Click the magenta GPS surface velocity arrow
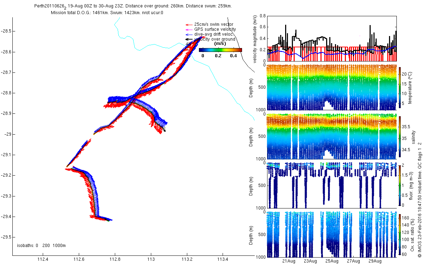424x265 pixels. point(189,29)
